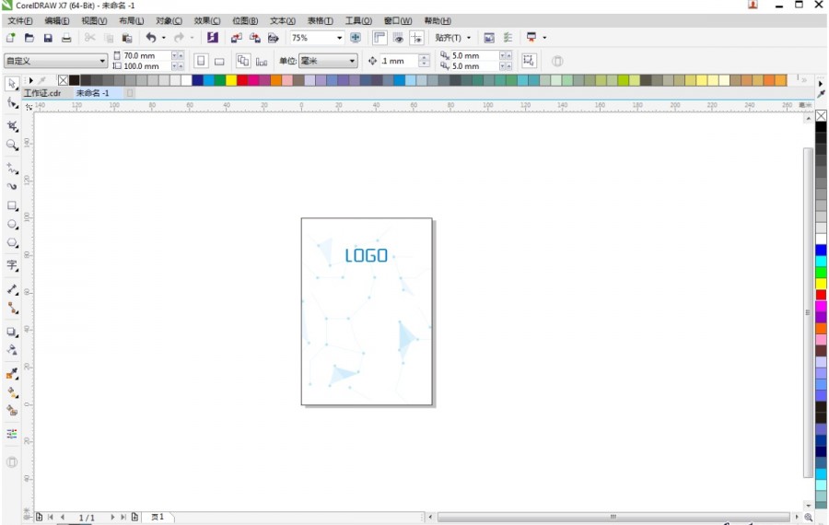
Task: Select the Drop Shadow tool
Action: point(12,332)
